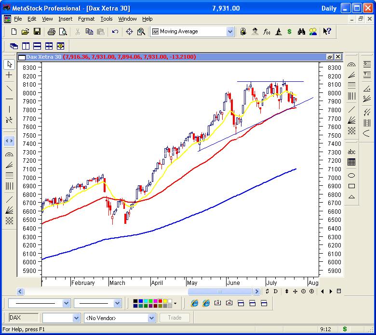Select the abc text tool
Viewport: 376px width, 335px height.
pyautogui.click(x=351, y=152)
